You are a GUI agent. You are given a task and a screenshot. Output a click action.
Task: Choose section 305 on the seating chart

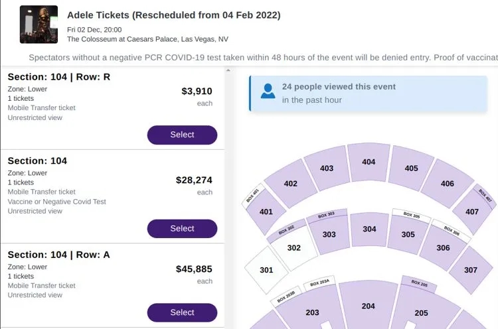[408, 235]
